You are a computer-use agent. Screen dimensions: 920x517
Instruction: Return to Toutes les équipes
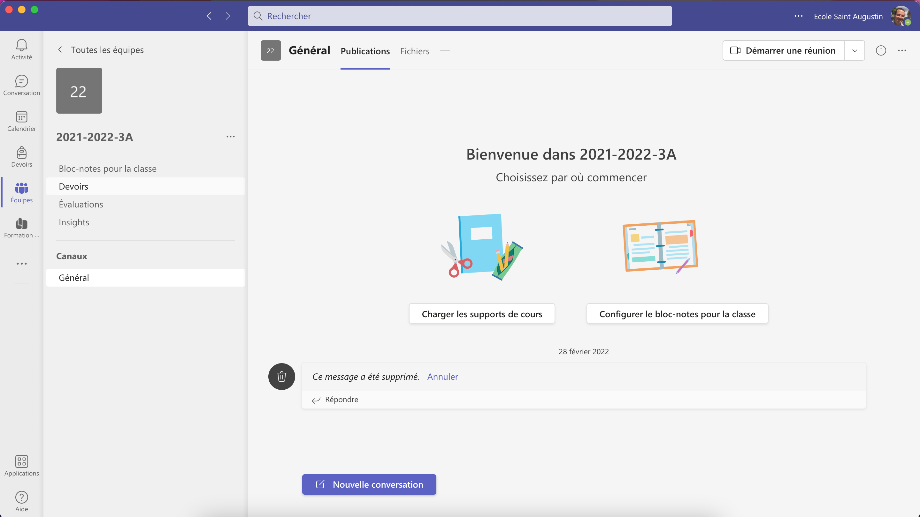100,50
